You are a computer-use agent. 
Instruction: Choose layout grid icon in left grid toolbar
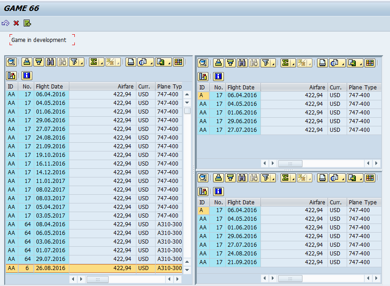click(x=178, y=62)
